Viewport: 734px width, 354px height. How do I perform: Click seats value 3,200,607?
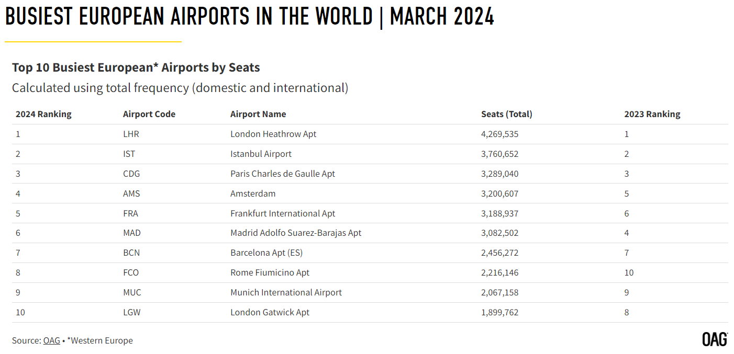500,193
